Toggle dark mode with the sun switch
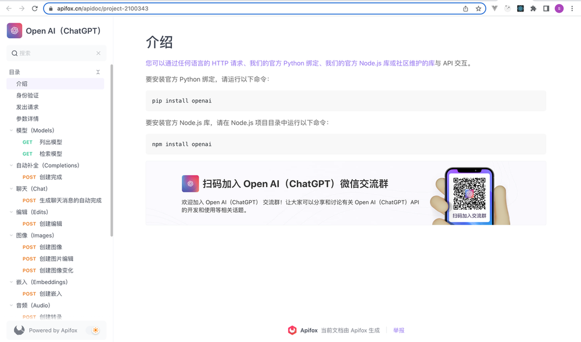This screenshot has height=342, width=581. (95, 330)
